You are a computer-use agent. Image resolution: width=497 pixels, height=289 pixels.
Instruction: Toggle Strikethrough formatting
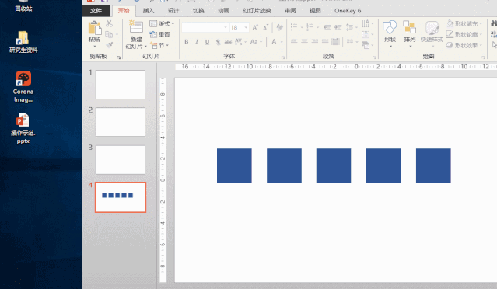point(228,42)
